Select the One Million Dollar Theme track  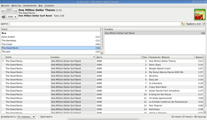tap(102, 61)
